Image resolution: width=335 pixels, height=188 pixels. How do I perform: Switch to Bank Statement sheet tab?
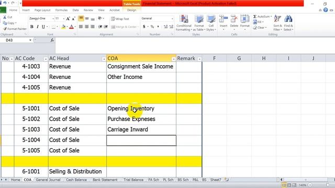[105, 180]
